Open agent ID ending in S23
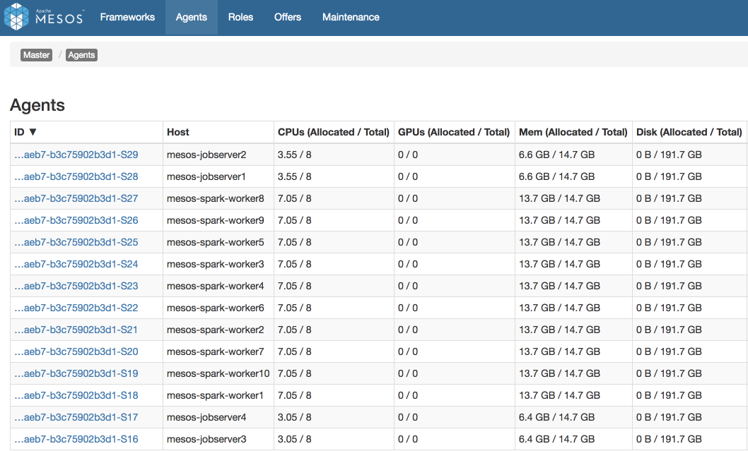 tap(76, 287)
